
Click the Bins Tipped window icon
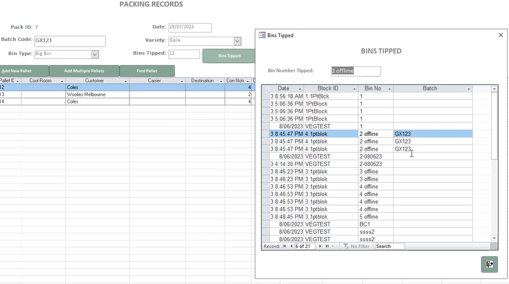tap(262, 35)
